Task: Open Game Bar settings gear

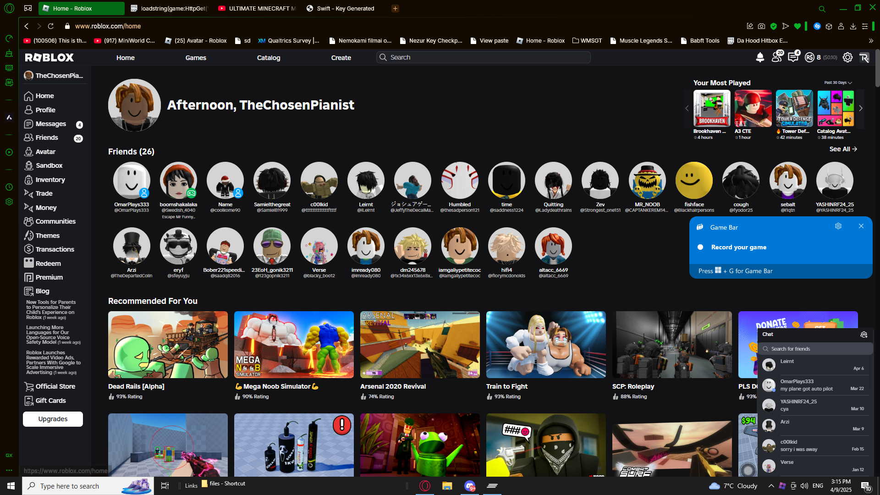Action: (838, 226)
